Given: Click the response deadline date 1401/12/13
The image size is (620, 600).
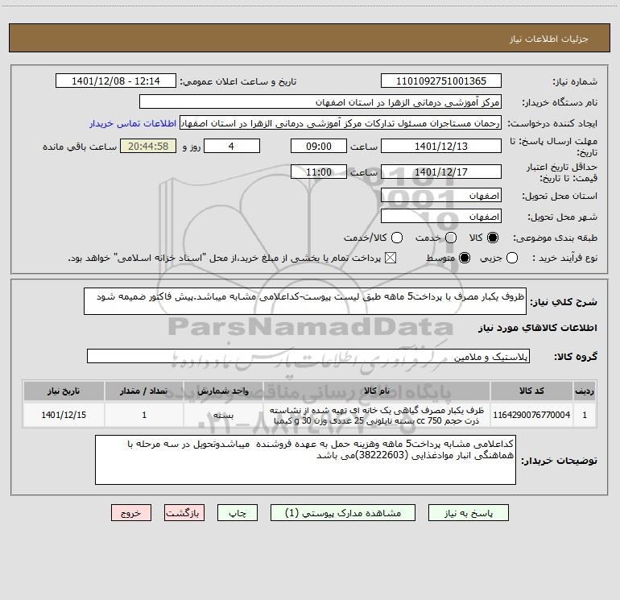Looking at the screenshot, I should [441, 146].
